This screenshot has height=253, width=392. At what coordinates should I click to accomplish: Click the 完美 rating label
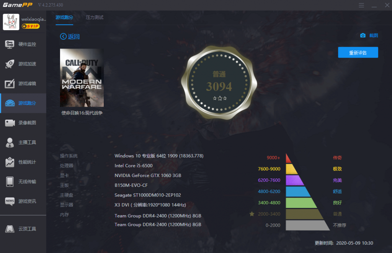(337, 180)
